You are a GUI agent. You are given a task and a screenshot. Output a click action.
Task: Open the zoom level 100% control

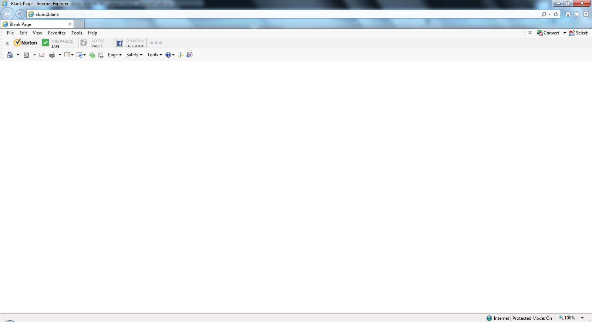pyautogui.click(x=571, y=318)
